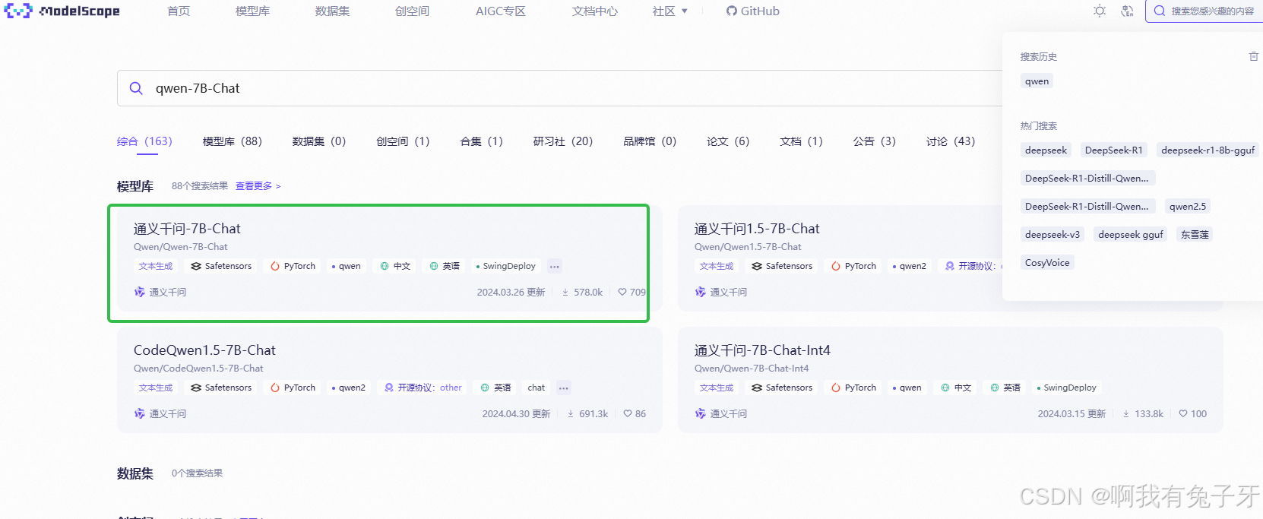Select the 研习社 (20) results tab
1263x519 pixels.
[x=563, y=141]
